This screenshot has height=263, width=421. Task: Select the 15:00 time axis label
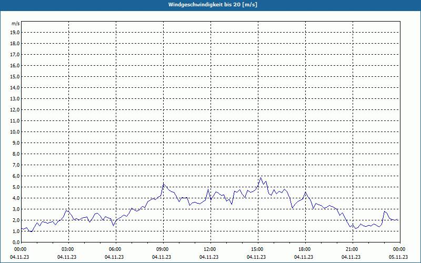click(257, 249)
